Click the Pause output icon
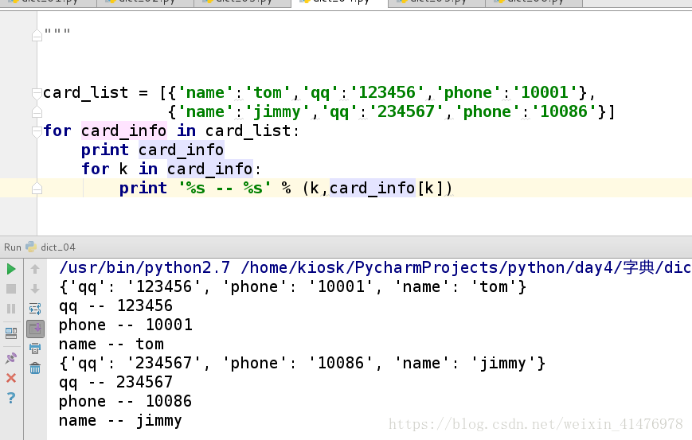Viewport: 692px width, 440px height. pos(11,309)
